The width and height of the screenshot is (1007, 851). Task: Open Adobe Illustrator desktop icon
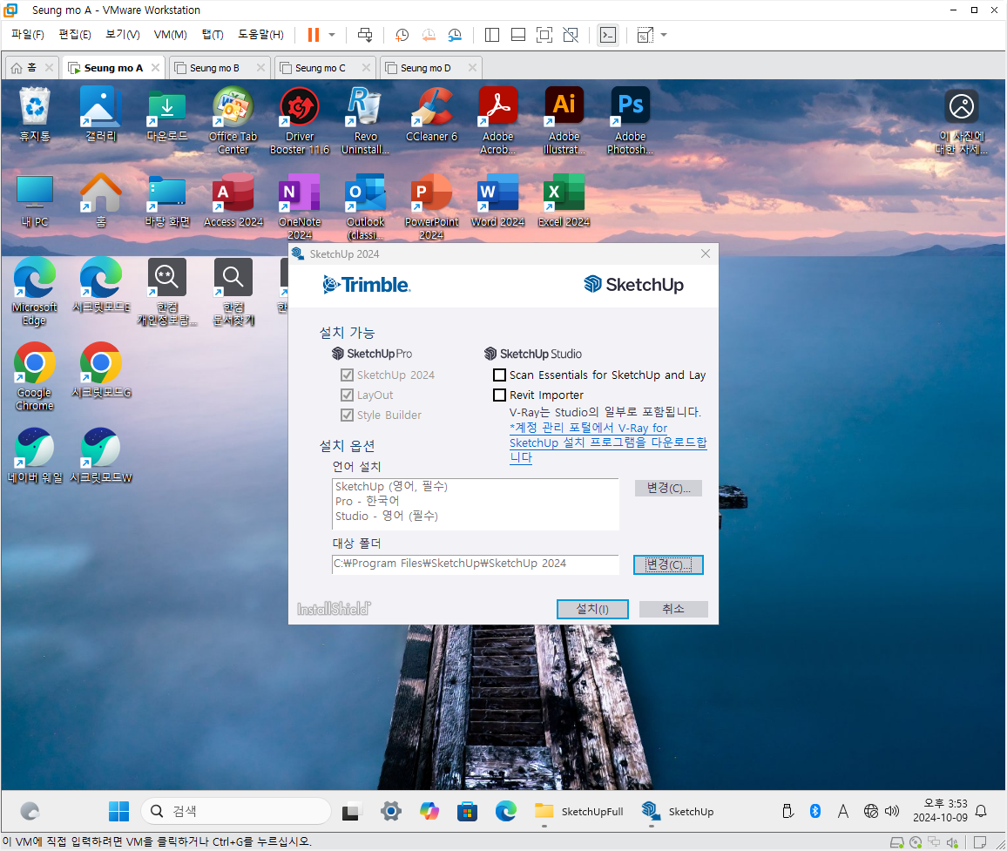[x=564, y=121]
